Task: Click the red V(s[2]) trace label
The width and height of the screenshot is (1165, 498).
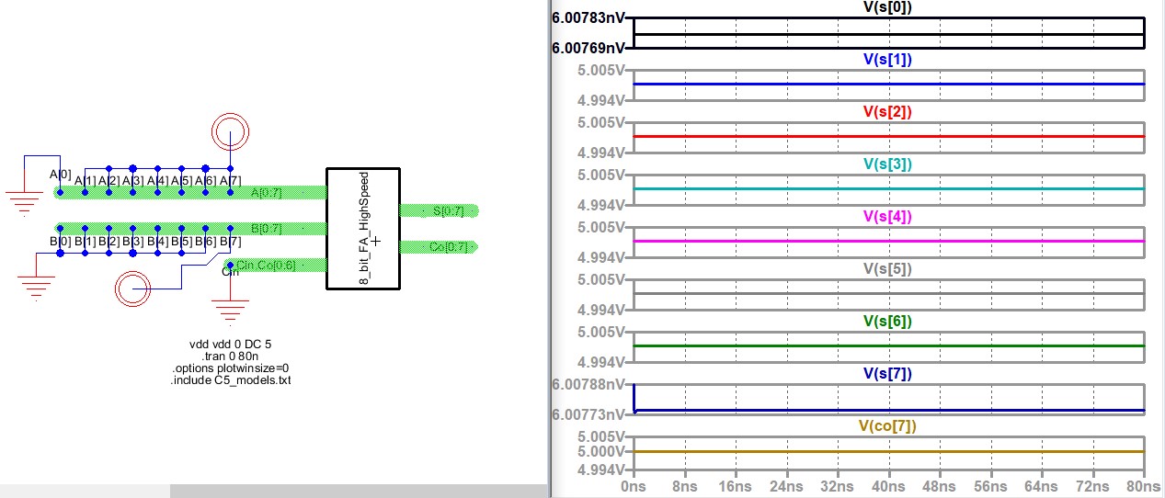Action: point(886,112)
